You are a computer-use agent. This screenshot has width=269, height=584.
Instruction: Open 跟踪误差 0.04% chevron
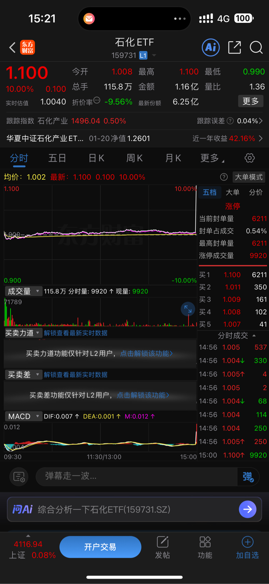pyautogui.click(x=261, y=121)
